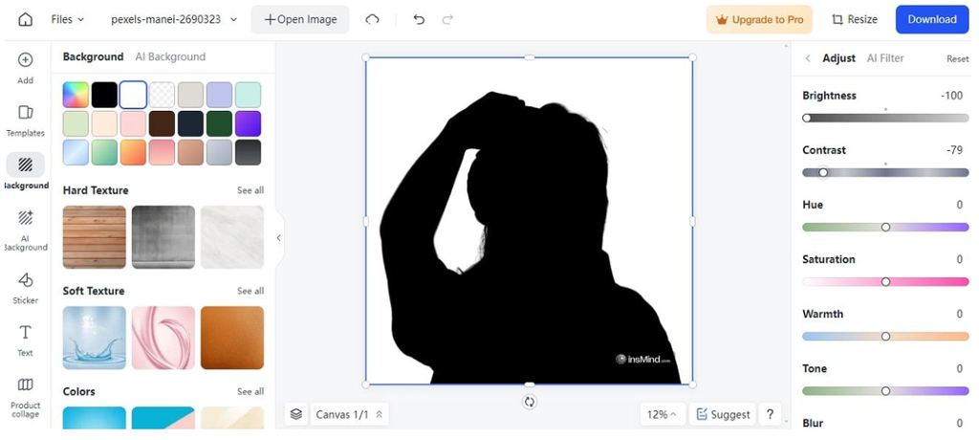Go to the home icon
Image resolution: width=979 pixels, height=440 pixels.
pyautogui.click(x=25, y=19)
